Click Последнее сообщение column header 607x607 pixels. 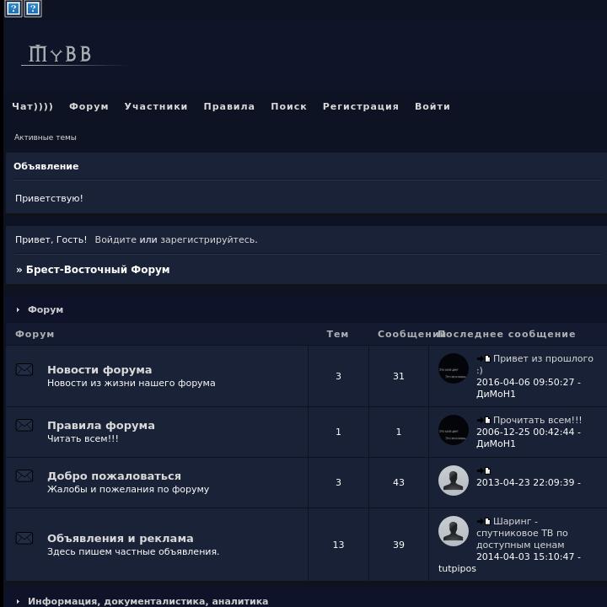click(507, 334)
